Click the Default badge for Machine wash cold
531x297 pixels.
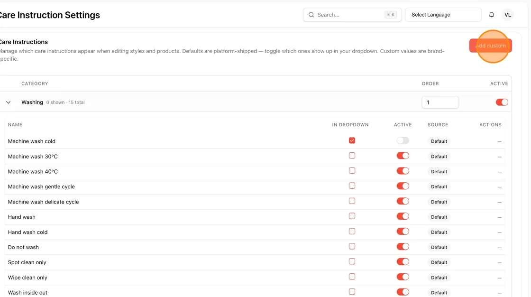coord(439,141)
